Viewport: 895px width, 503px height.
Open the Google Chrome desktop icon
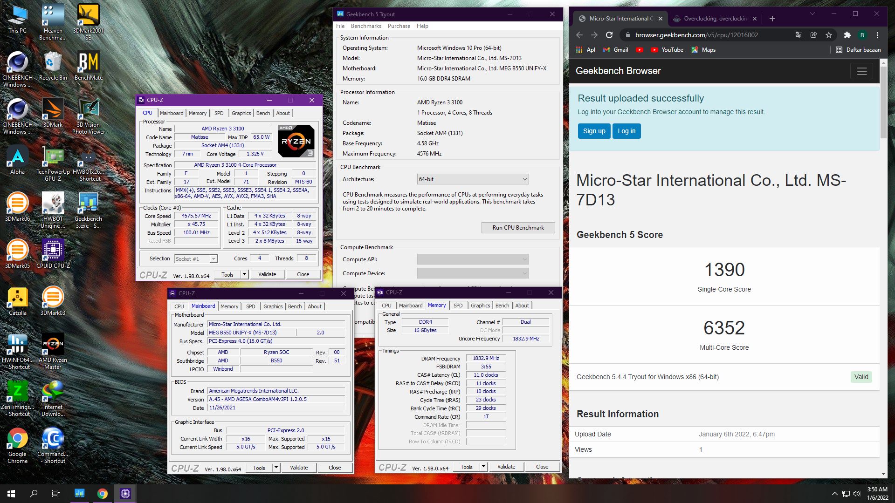17,445
